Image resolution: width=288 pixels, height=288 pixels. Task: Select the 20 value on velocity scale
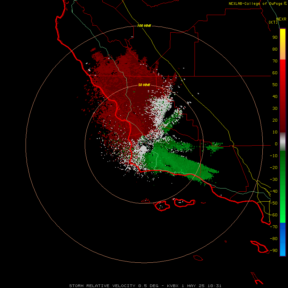tap(275, 120)
